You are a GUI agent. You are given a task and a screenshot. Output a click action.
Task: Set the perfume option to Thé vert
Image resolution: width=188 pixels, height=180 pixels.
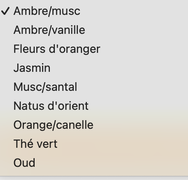(x=94, y=144)
